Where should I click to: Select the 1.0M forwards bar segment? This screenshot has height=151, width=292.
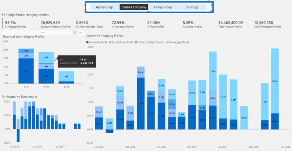click(x=161, y=116)
